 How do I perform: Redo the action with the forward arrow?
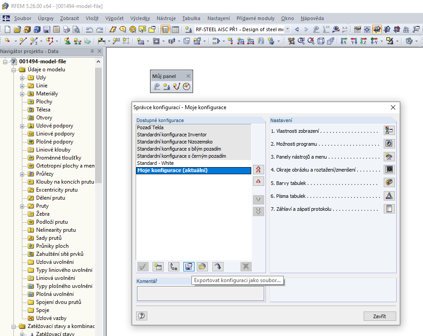tap(100, 29)
